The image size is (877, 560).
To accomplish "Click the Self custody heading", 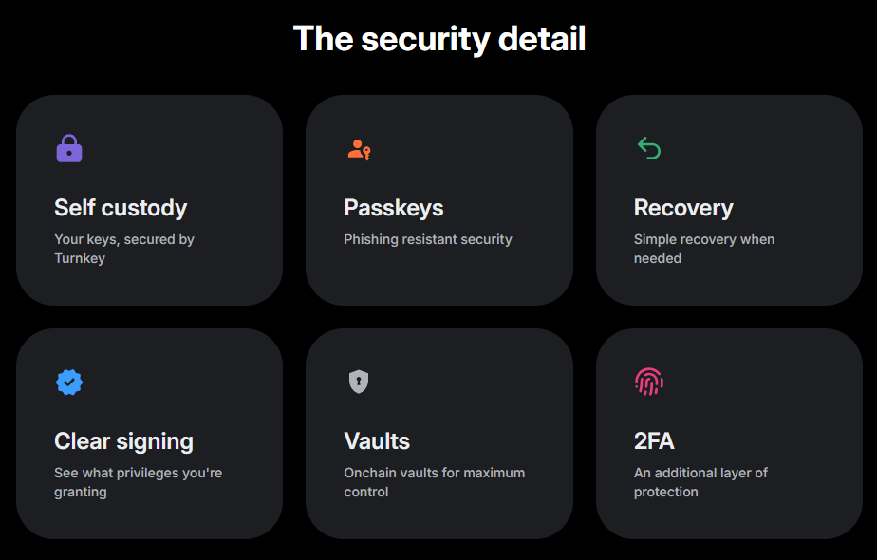I will pos(120,208).
